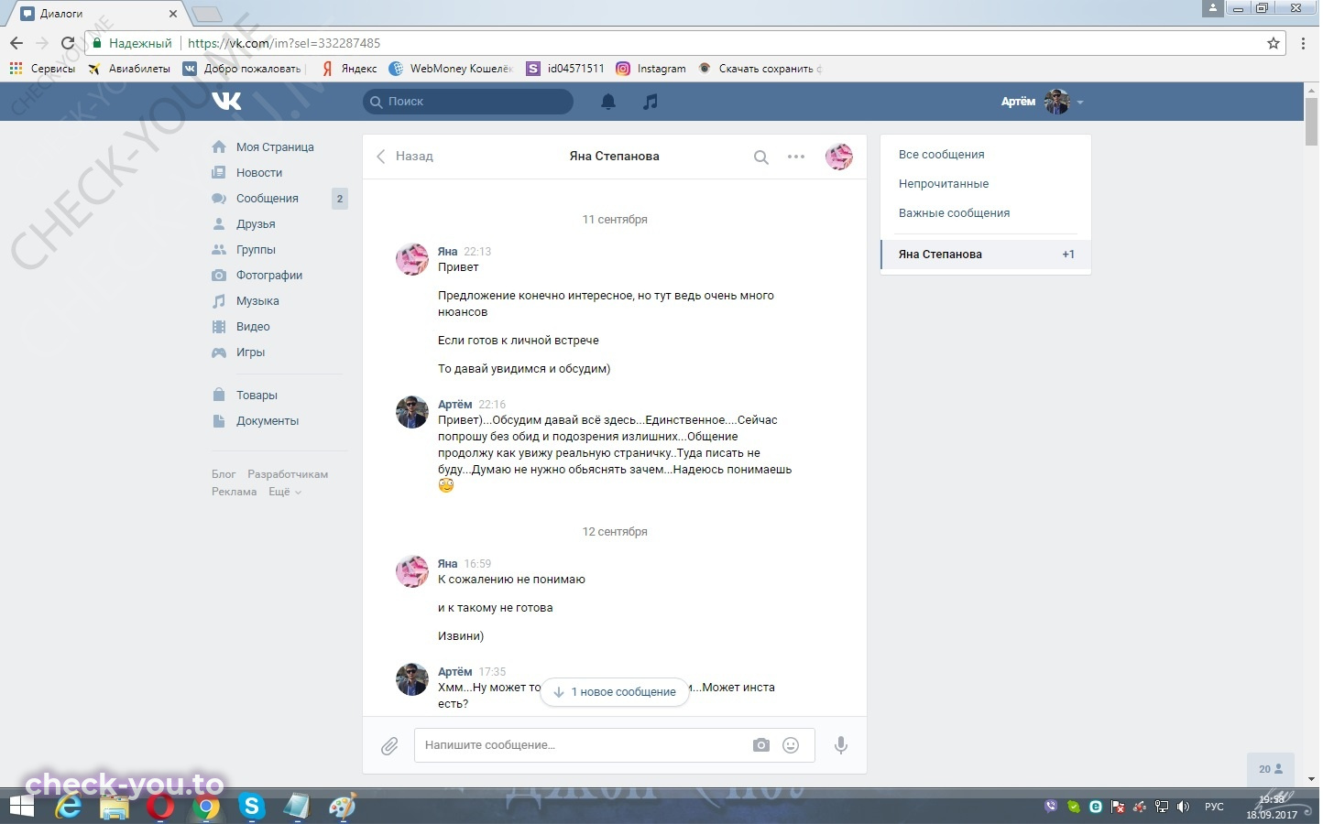
Task: Click Реклама footer link
Action: point(234,492)
